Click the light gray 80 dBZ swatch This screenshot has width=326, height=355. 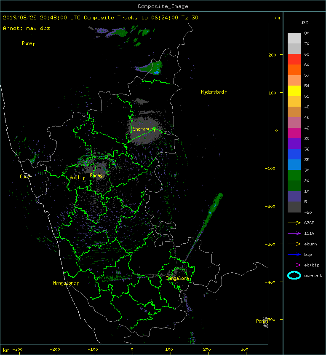click(294, 38)
